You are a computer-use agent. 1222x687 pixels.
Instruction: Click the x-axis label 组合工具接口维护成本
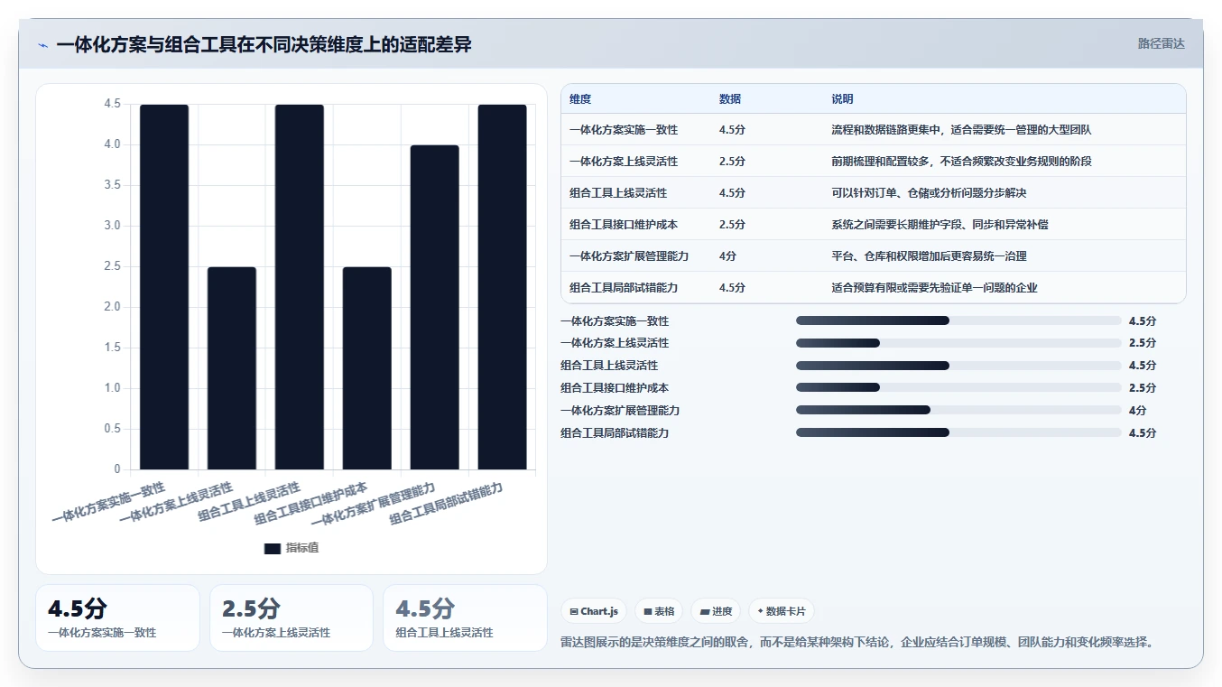point(310,503)
